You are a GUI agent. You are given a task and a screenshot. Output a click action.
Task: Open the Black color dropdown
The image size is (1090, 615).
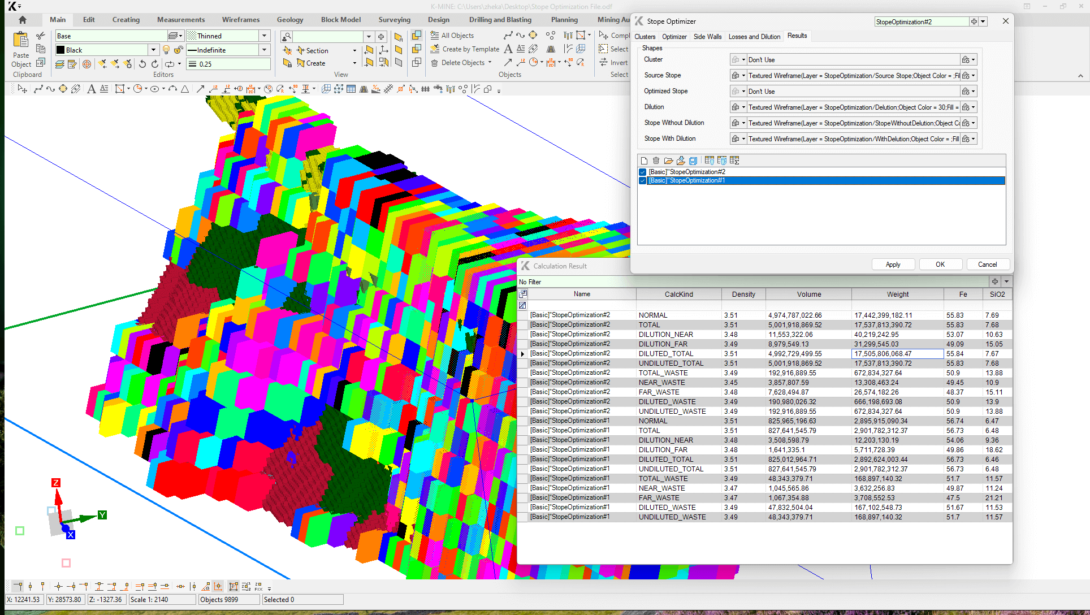(153, 50)
